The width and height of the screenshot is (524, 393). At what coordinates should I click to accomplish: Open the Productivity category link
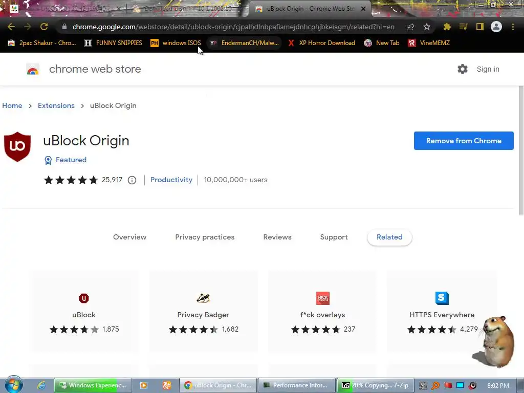click(x=171, y=180)
